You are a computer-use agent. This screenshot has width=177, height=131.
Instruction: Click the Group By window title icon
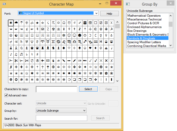point(128,4)
